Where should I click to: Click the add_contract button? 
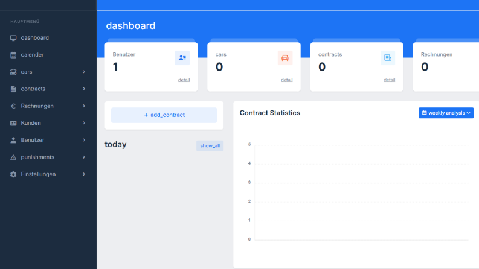click(x=164, y=115)
